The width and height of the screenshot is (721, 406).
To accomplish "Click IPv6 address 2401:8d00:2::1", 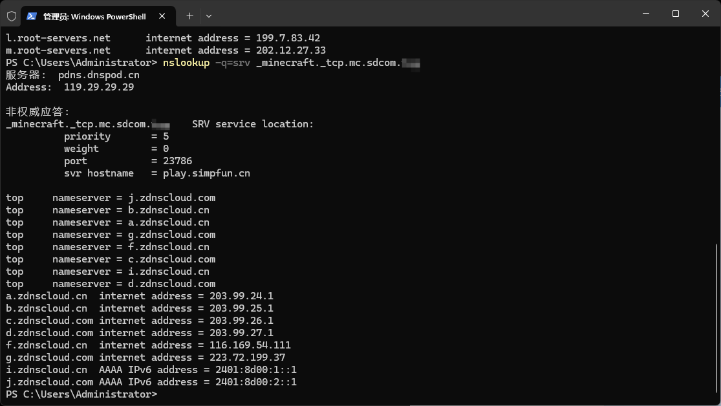I will 256,382.
